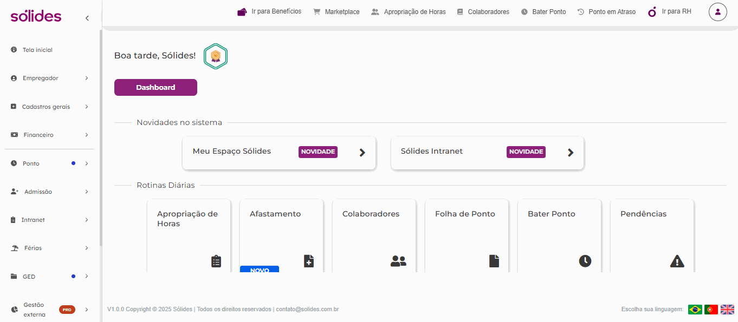This screenshot has width=738, height=322.
Task: Open Ponto em Atraso from the top bar
Action: point(606,12)
